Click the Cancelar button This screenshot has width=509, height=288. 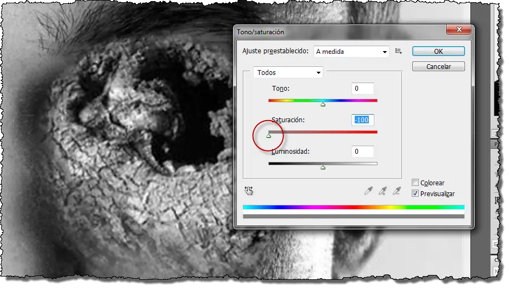(438, 66)
